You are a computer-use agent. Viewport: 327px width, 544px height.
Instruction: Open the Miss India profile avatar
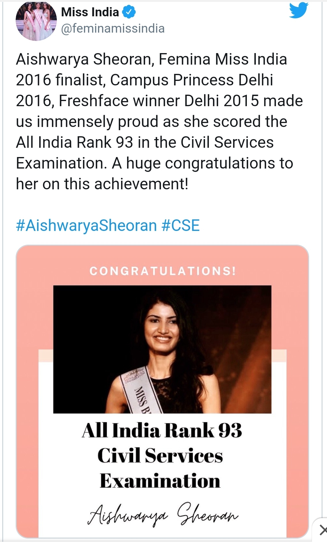[x=36, y=20]
